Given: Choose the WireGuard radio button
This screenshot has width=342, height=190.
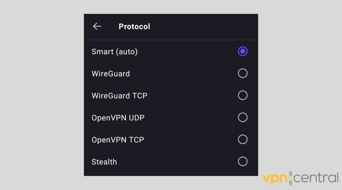Looking at the screenshot, I should click(x=242, y=73).
